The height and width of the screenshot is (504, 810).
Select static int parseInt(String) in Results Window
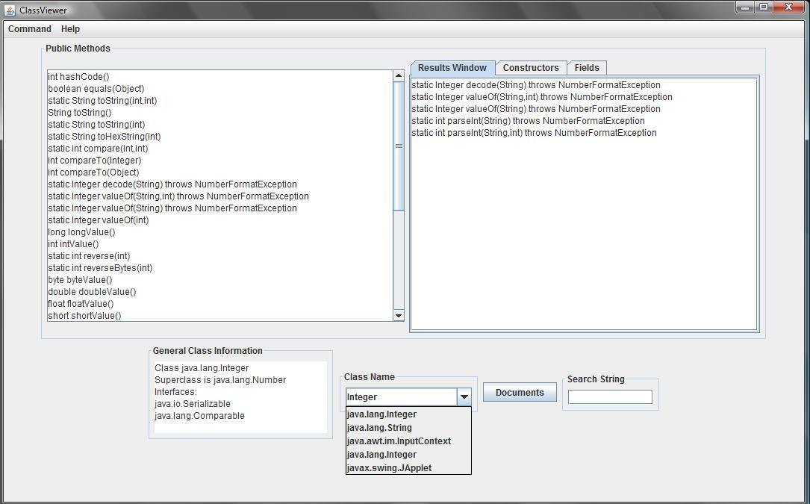[527, 120]
